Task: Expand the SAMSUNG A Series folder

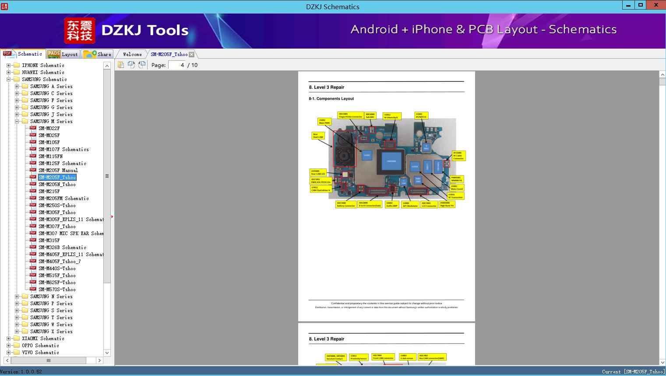Action: point(17,86)
